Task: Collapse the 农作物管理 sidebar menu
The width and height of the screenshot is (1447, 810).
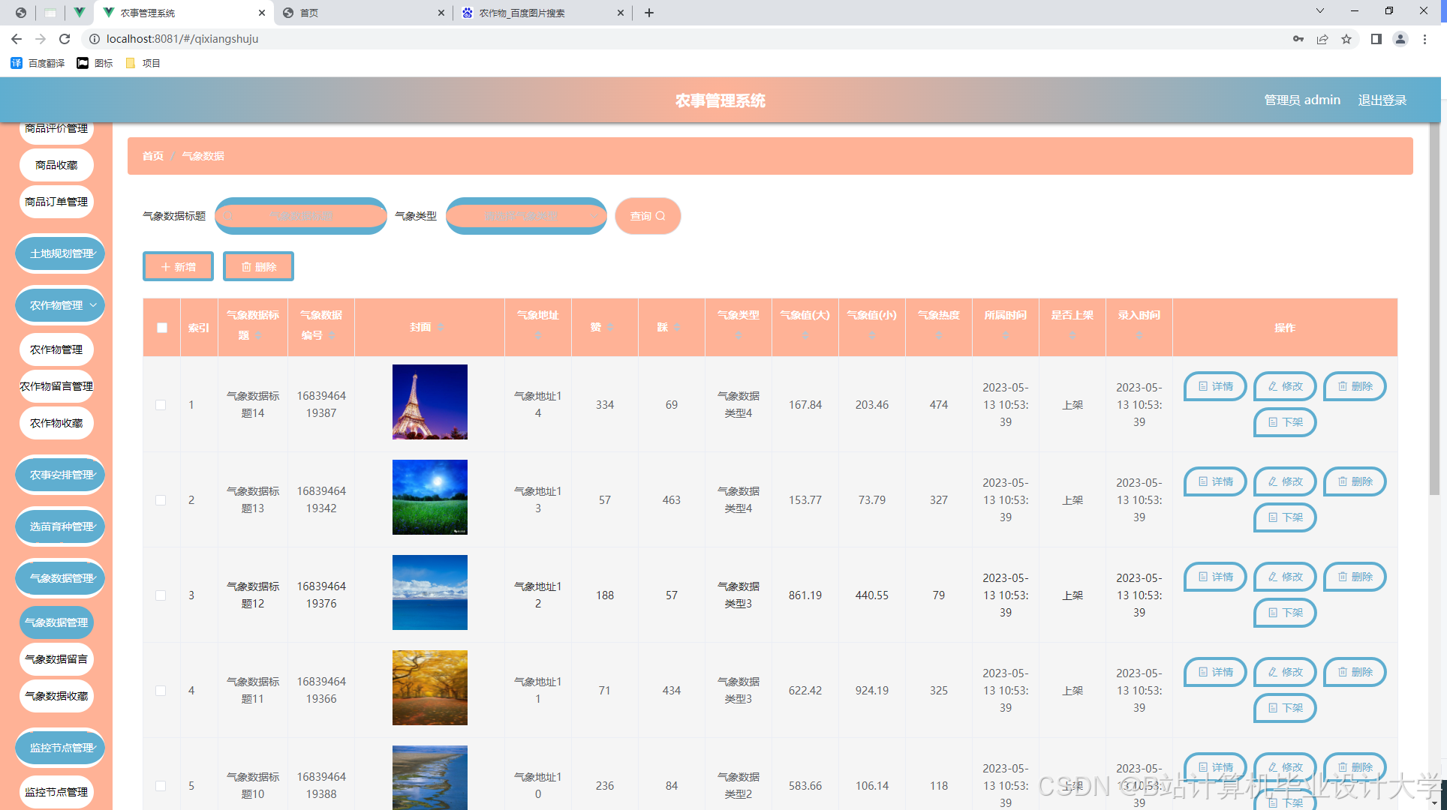Action: coord(60,305)
